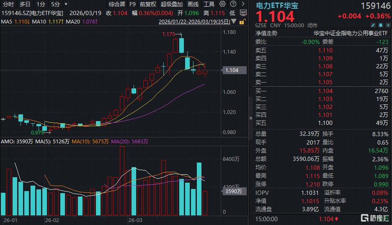Screen dimensions: 392x225
Task: Select the 1分 one-minute period
Action: pos(41,4)
